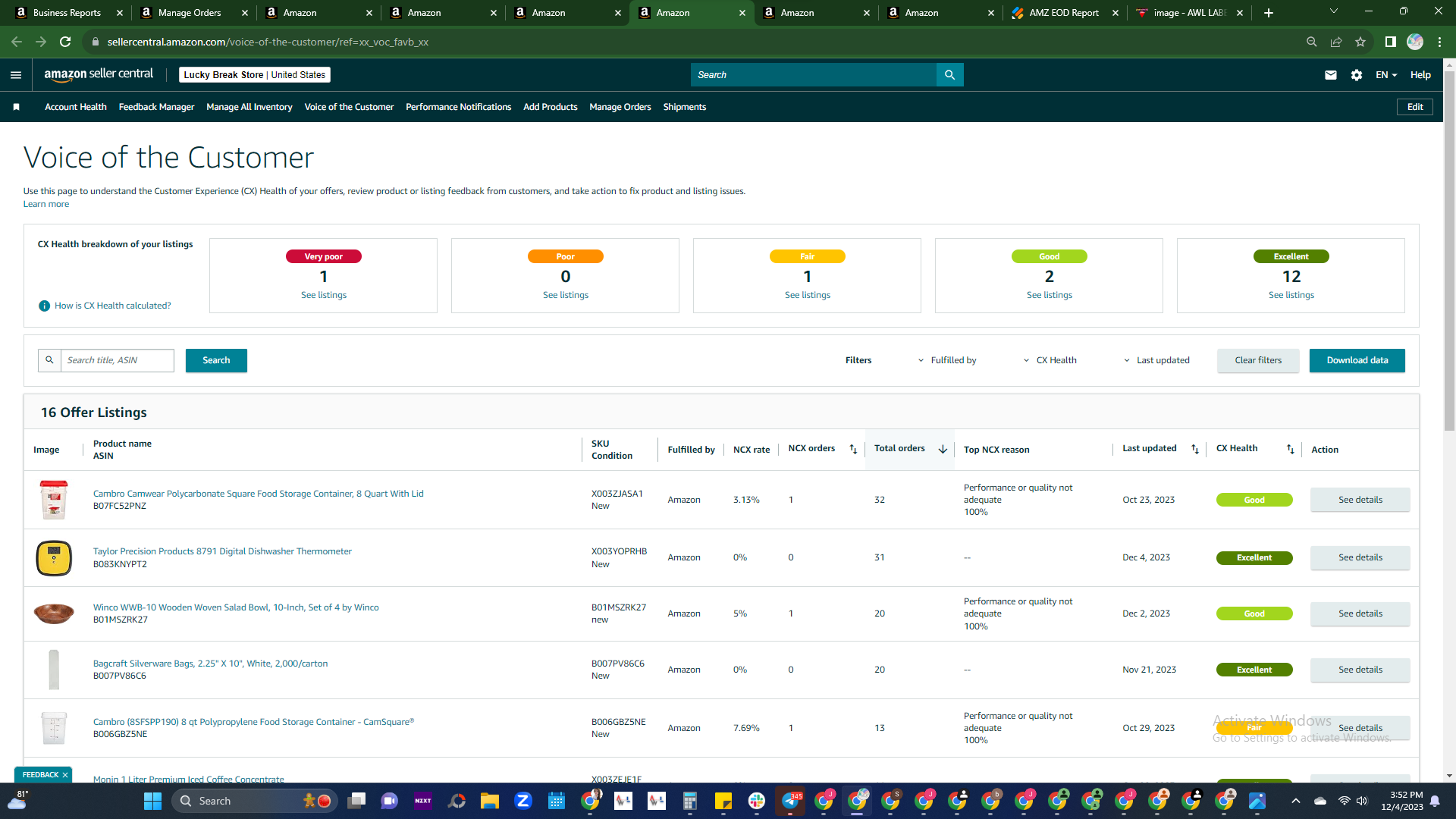The width and height of the screenshot is (1456, 819).
Task: Click the browser share page icon
Action: (x=1336, y=42)
